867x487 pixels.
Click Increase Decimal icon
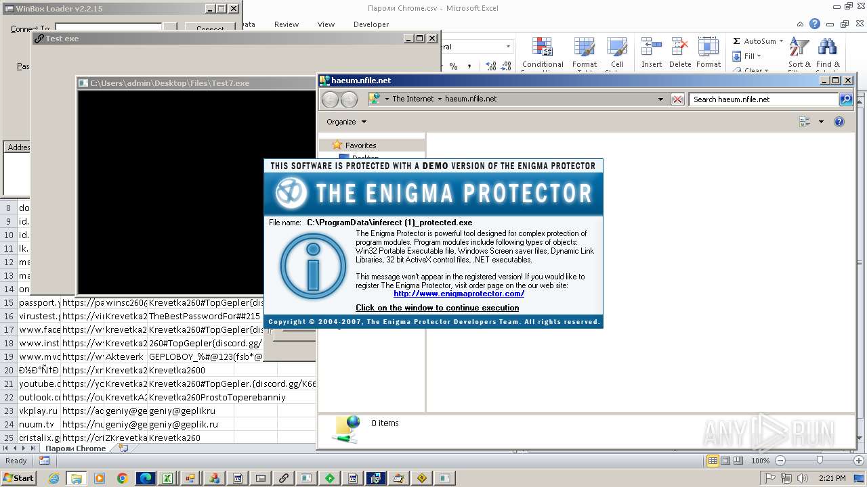coord(490,66)
